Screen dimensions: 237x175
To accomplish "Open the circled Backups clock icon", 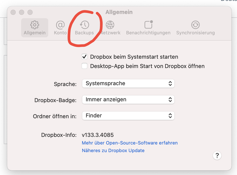I will coord(84,25).
